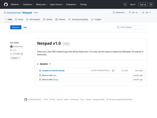Click Manage cookies in footer

(x=99, y=99)
